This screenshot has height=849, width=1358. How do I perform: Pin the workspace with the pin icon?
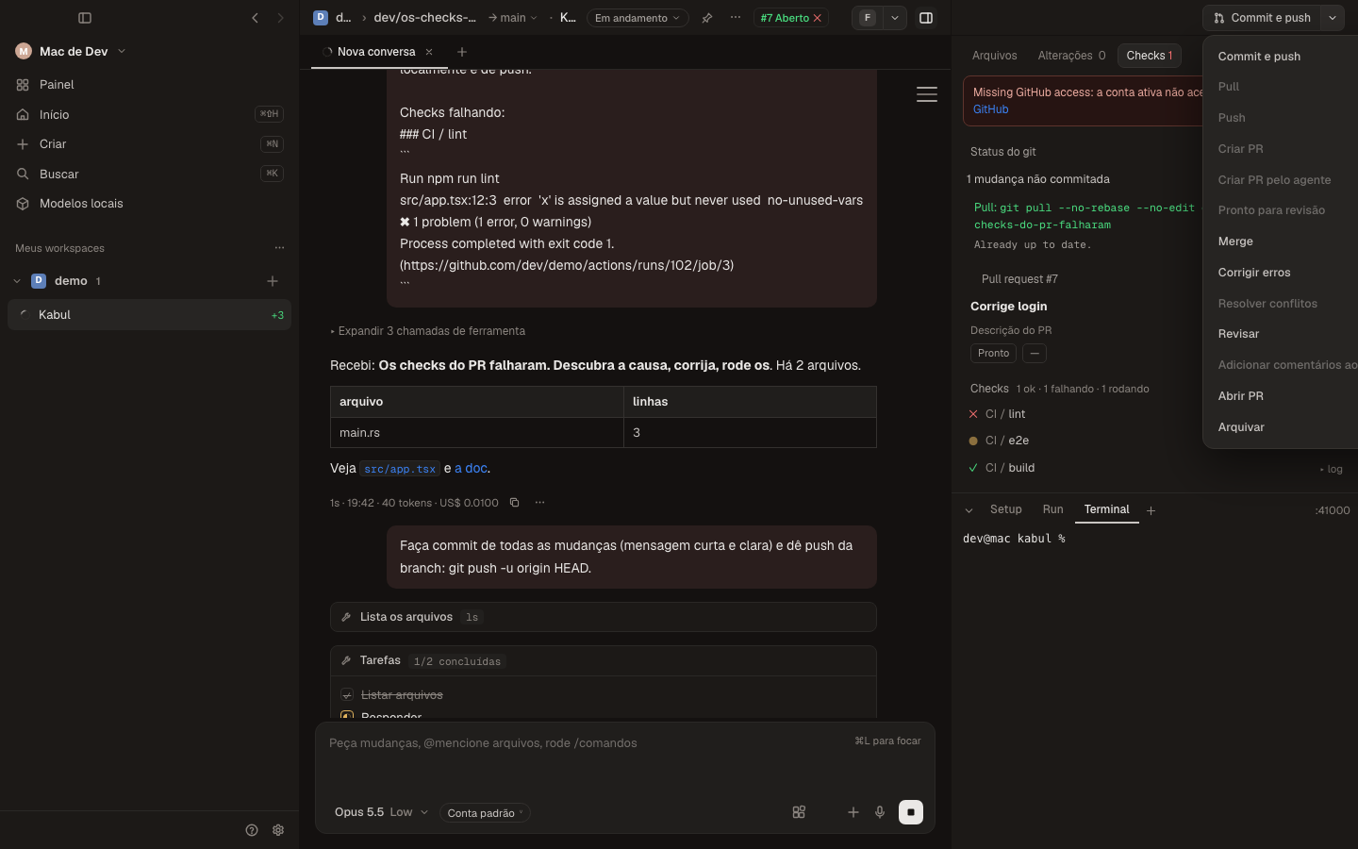coord(706,18)
